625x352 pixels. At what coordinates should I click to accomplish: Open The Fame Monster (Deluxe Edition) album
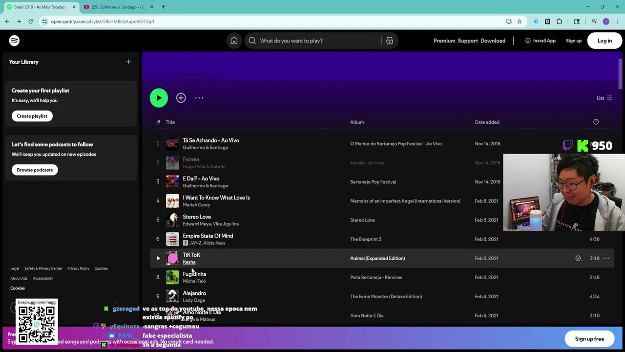click(x=386, y=296)
